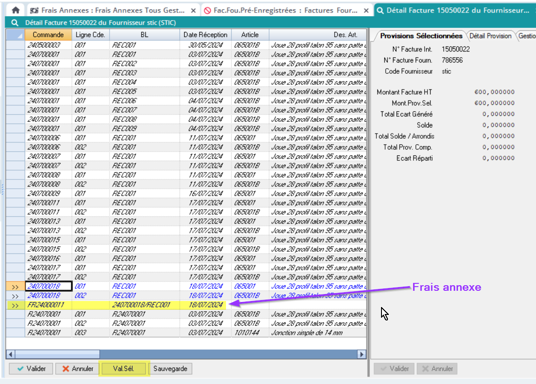This screenshot has height=384, width=536.
Task: Click the grid select-all corner cell
Action: click(x=15, y=35)
